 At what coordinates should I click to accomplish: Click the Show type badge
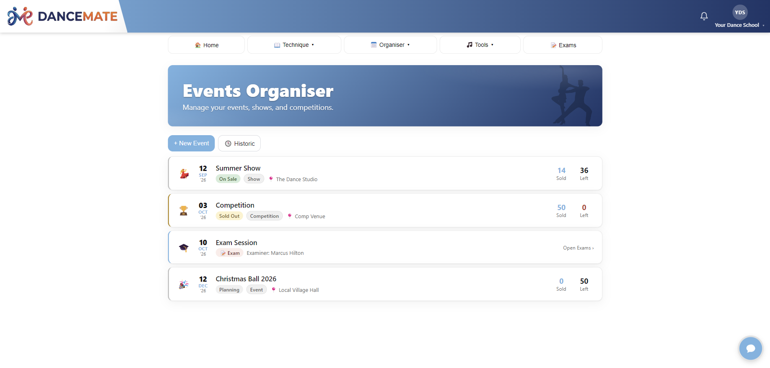coord(254,179)
